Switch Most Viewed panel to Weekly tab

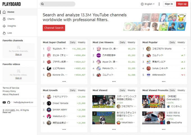(131, 90)
